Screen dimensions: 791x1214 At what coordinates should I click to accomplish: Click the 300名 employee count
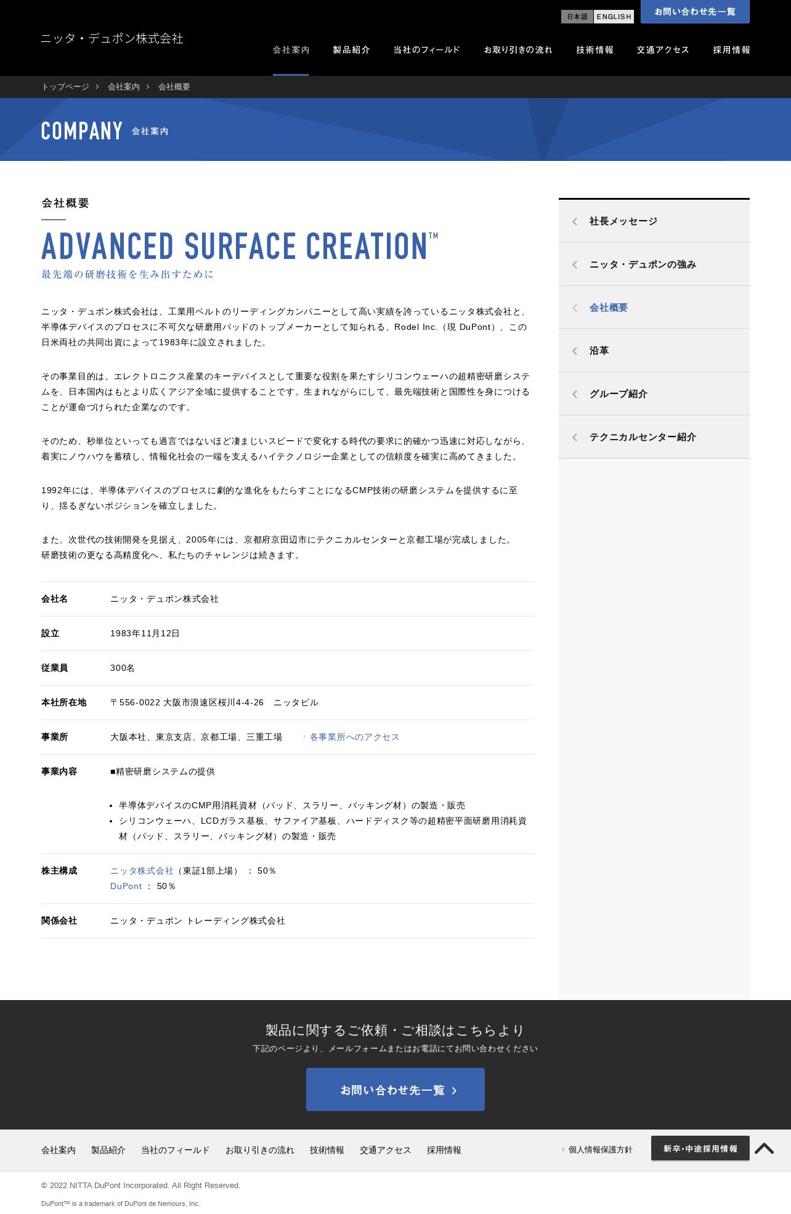(x=123, y=668)
